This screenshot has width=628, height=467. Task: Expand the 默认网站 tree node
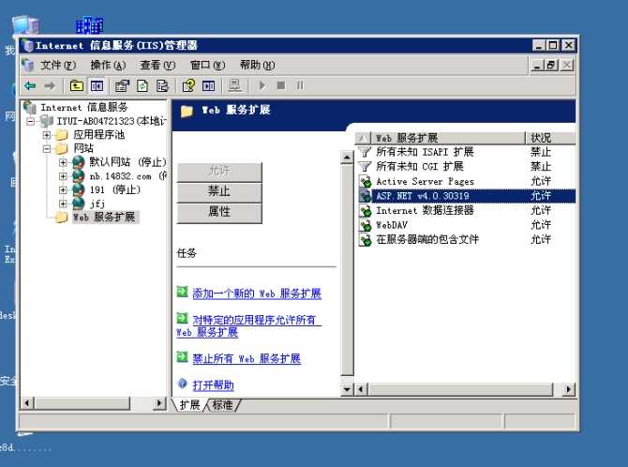pos(63,162)
